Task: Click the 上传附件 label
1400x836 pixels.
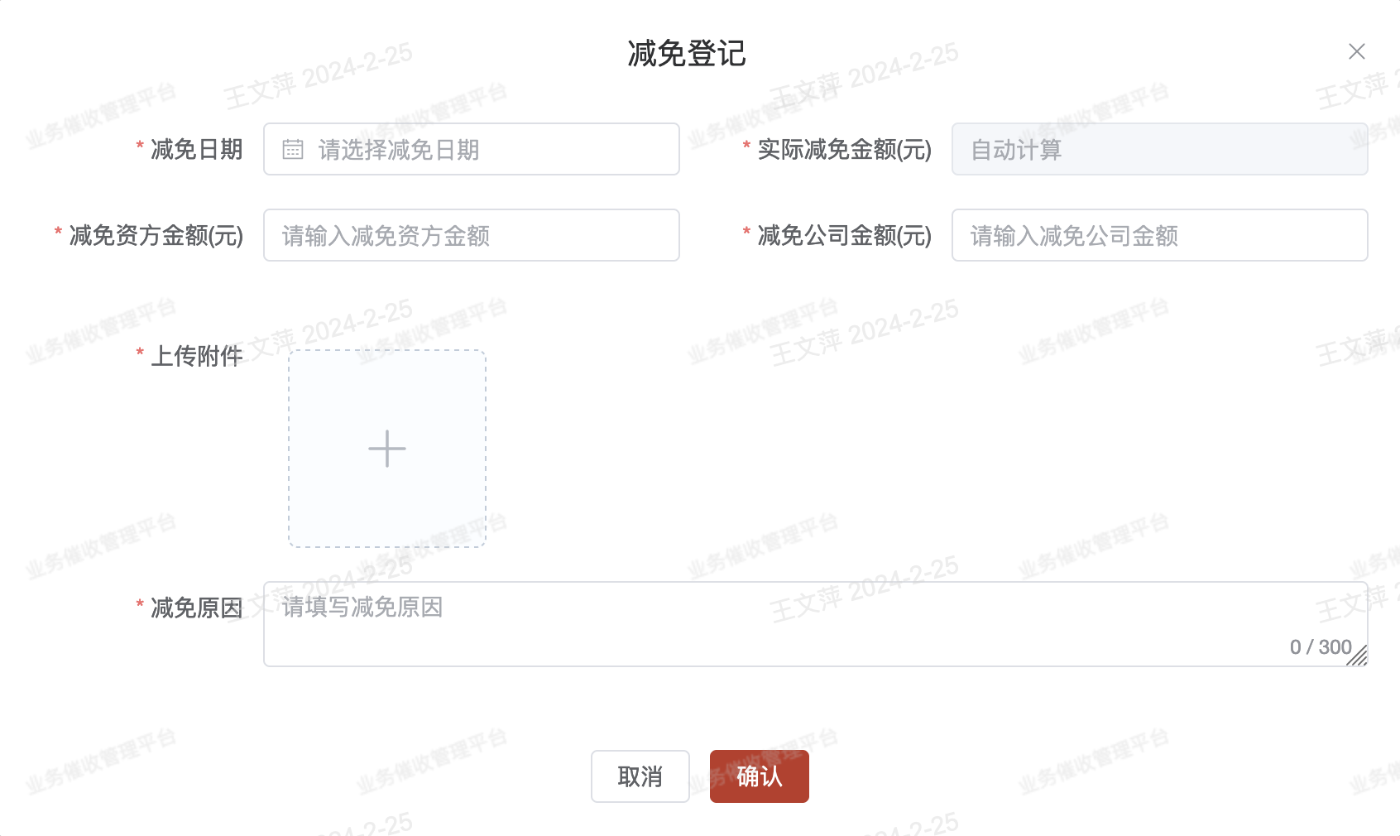Action: [x=196, y=356]
